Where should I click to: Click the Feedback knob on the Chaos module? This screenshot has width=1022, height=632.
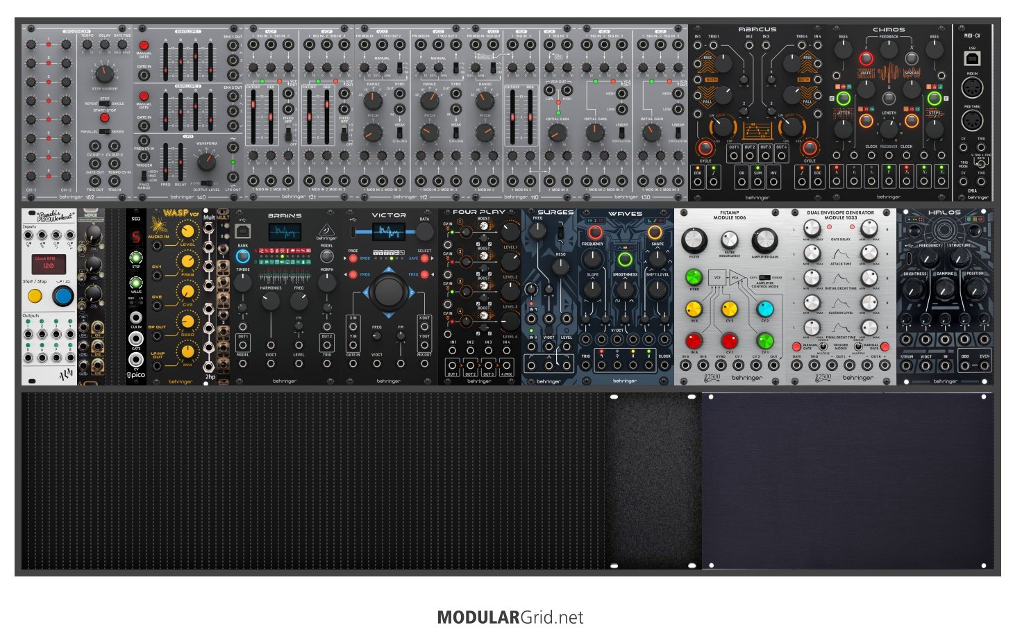[889, 50]
